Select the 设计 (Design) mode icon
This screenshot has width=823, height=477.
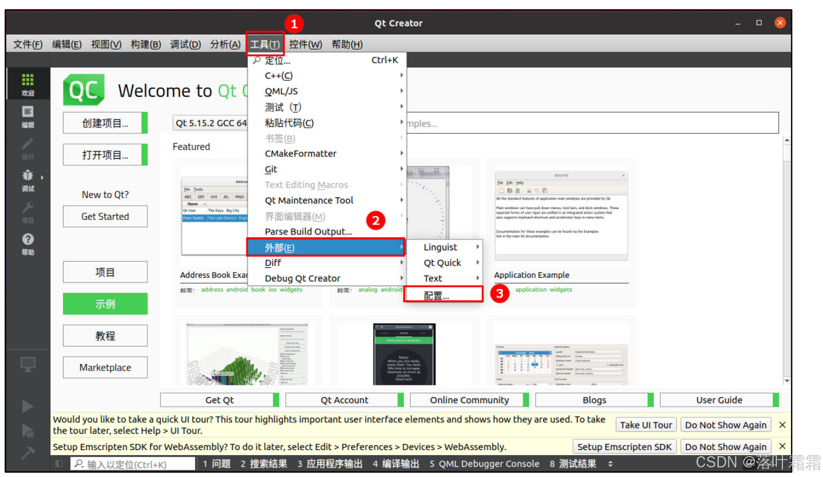[28, 148]
